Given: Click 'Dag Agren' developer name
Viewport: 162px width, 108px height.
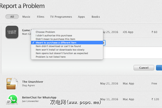Looking at the screenshot, I should click(28, 85).
